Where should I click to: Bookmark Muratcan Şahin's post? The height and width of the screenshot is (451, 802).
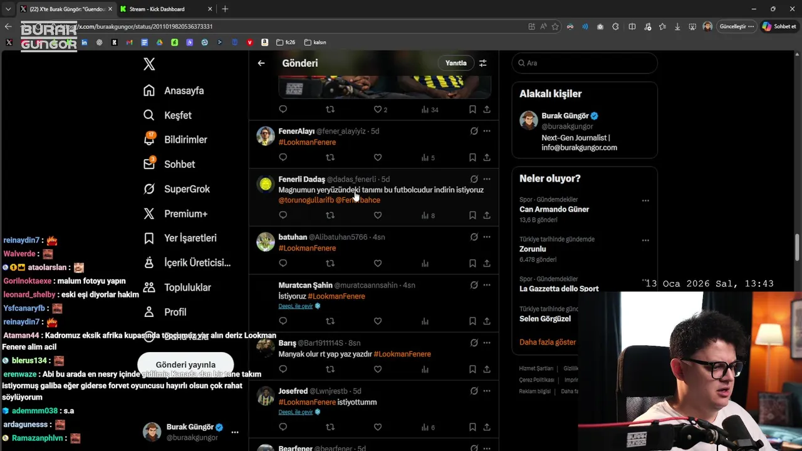click(472, 321)
